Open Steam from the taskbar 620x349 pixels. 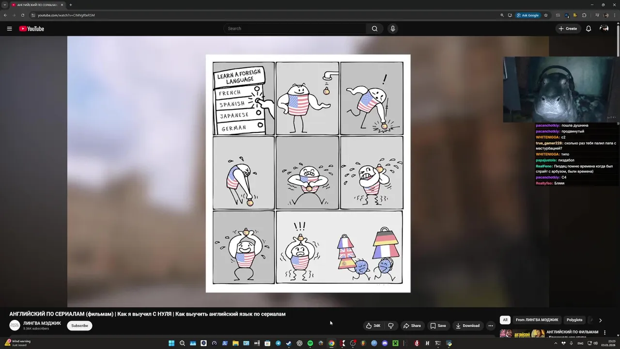(x=289, y=343)
